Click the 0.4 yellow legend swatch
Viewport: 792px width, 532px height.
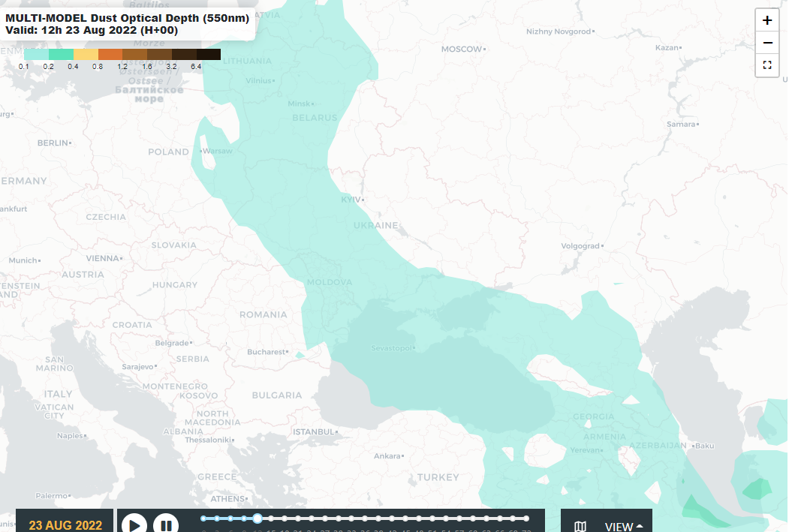pyautogui.click(x=86, y=55)
